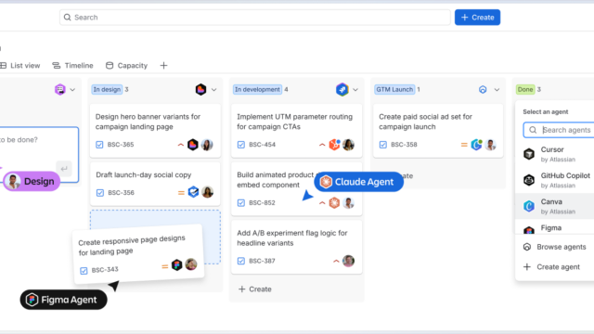Toggle BSC-852 task checkbox
The width and height of the screenshot is (594, 334).
pos(241,203)
